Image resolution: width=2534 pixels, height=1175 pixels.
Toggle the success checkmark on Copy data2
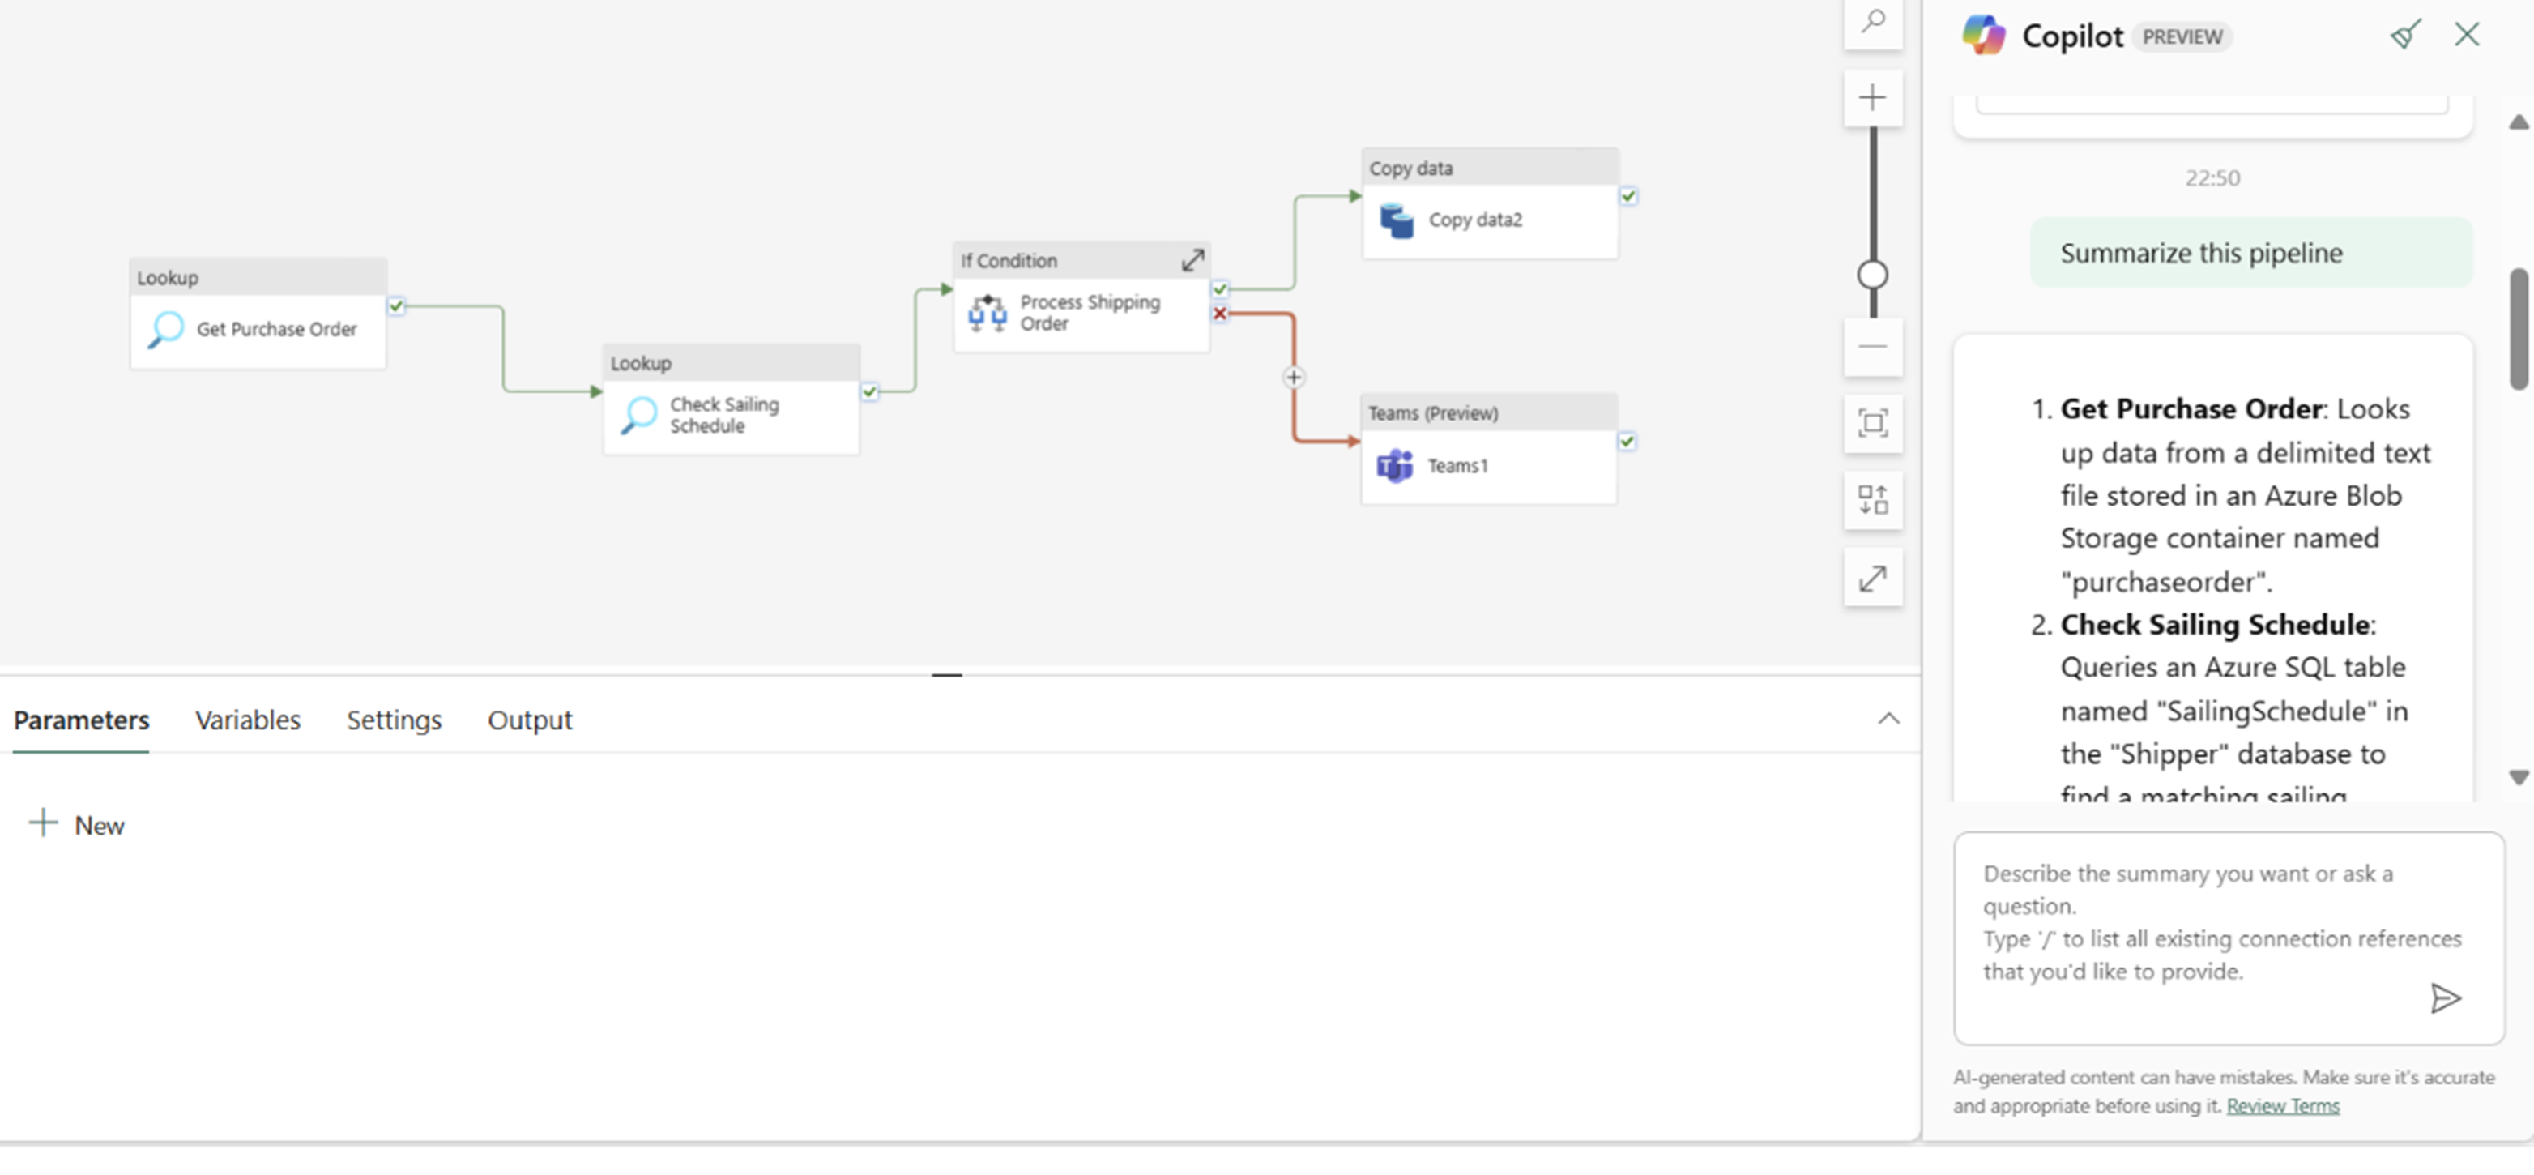click(x=1627, y=194)
